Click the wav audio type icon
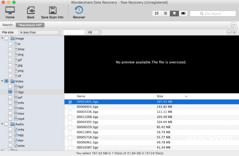 pyautogui.click(x=16, y=140)
